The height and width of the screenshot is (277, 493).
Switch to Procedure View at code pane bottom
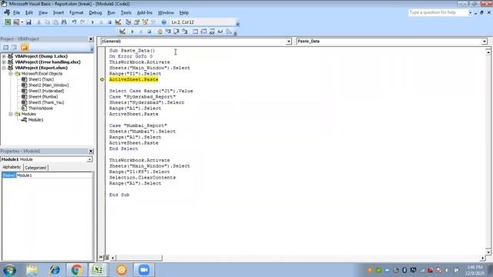tap(101, 258)
